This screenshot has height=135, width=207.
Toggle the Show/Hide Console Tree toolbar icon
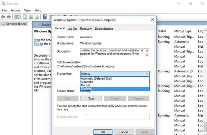(17, 17)
